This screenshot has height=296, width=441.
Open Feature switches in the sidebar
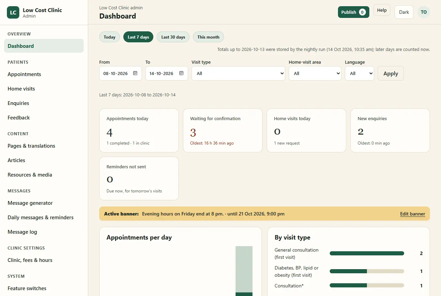(44, 288)
